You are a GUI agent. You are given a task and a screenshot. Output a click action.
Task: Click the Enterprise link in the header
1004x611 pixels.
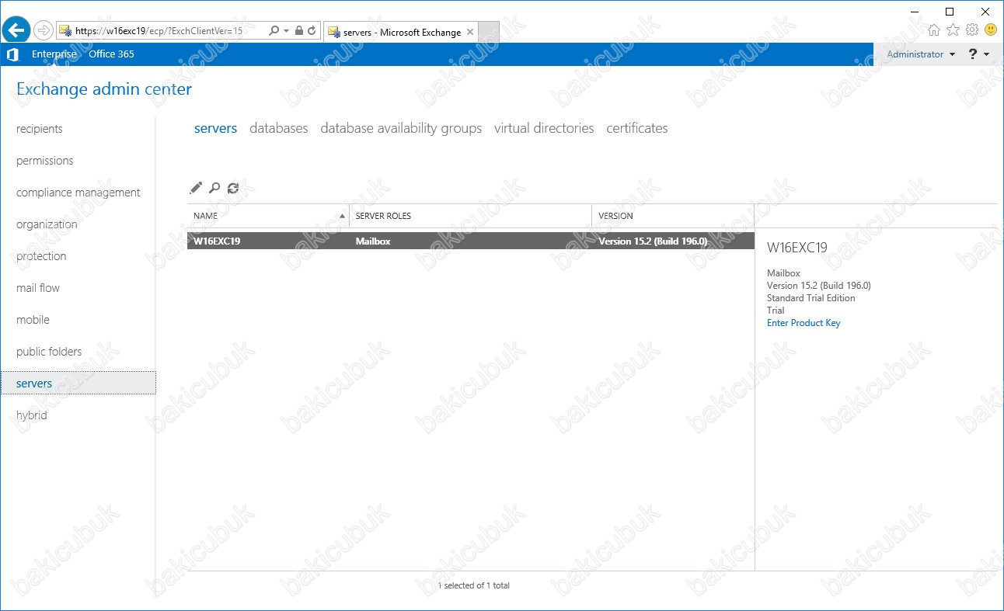[54, 54]
